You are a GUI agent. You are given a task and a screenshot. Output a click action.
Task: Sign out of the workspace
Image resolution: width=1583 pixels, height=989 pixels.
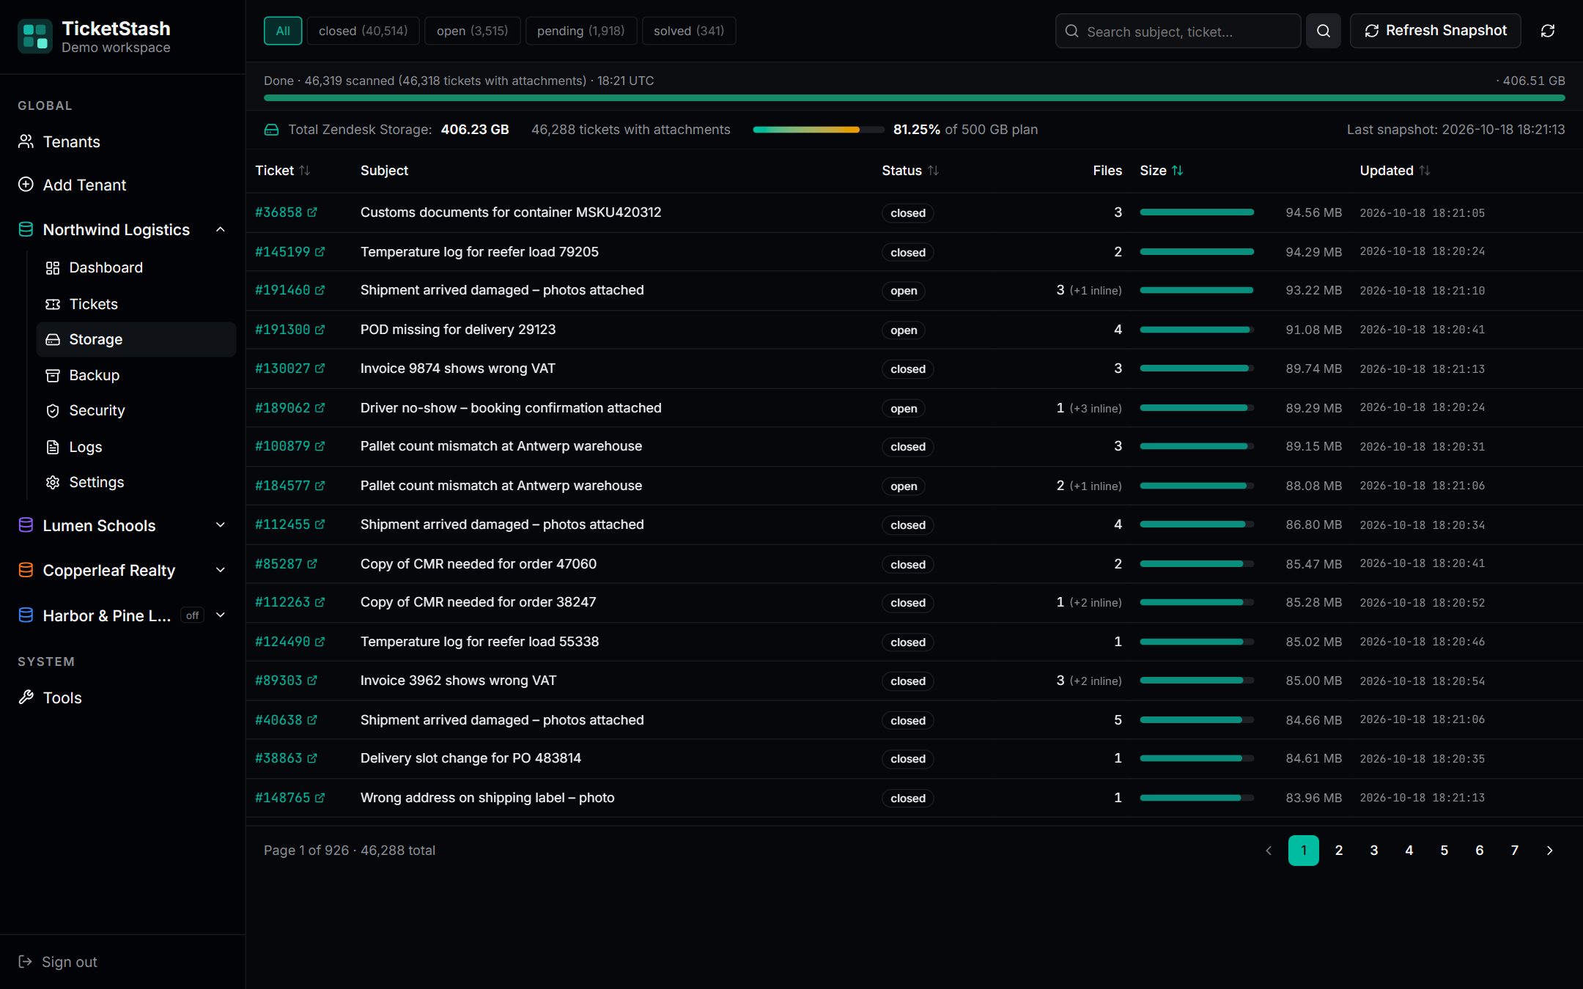point(58,962)
